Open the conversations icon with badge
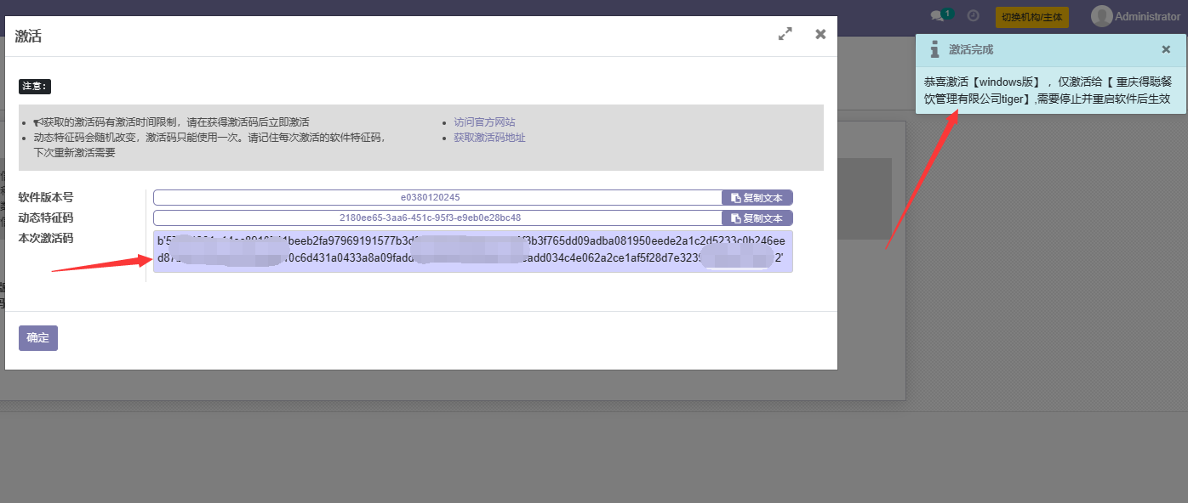 940,15
